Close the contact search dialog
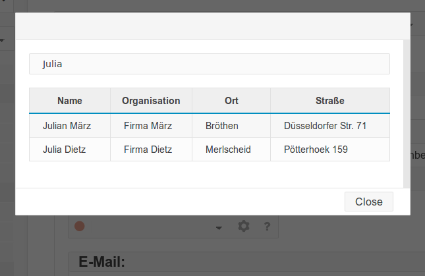Viewport: 425px width, 276px height. 368,202
